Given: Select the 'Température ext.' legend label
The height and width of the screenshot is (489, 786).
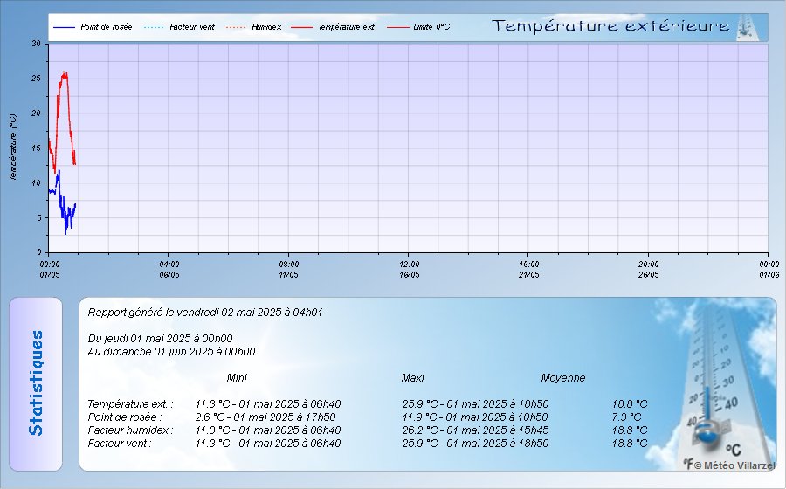Looking at the screenshot, I should click(348, 27).
